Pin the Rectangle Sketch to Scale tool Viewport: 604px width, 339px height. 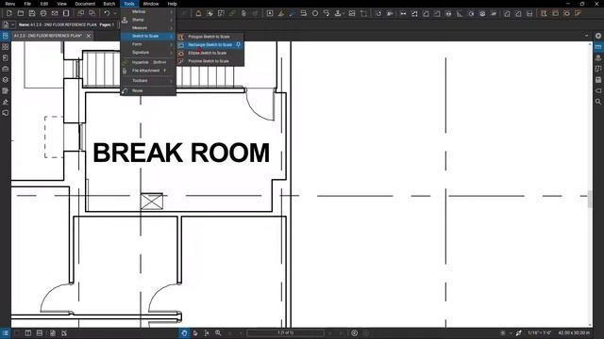pyautogui.click(x=238, y=44)
